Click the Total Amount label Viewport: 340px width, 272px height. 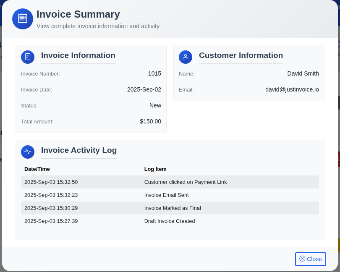(x=37, y=121)
